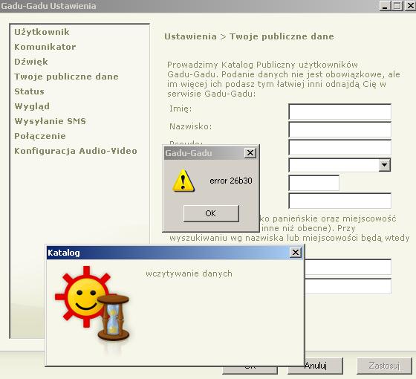Maximize the Gadu-Gadu Ustawienia window
Image resolution: width=416 pixels, height=379 pixels.
pyautogui.click(x=397, y=6)
